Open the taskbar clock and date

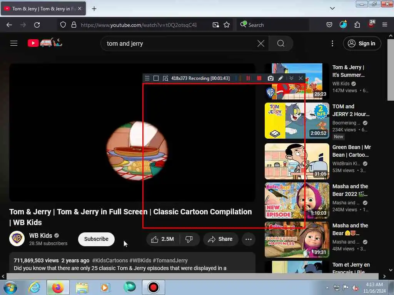click(x=374, y=288)
